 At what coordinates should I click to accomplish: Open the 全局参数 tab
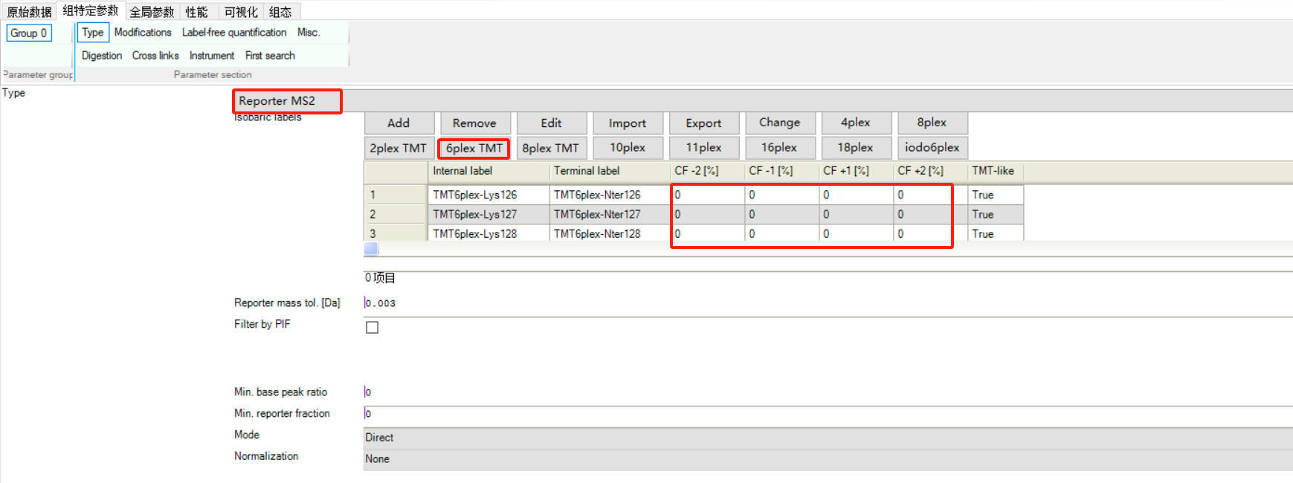(152, 12)
